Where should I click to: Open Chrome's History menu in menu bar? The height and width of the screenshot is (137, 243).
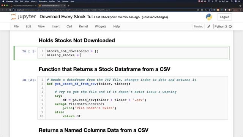tap(34, 1)
